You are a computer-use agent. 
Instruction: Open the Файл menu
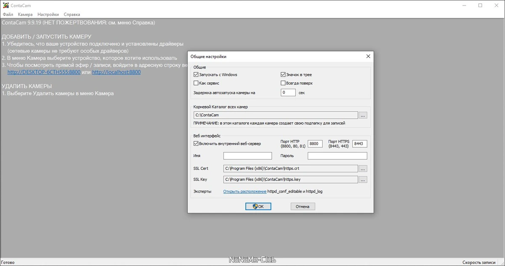[8, 14]
